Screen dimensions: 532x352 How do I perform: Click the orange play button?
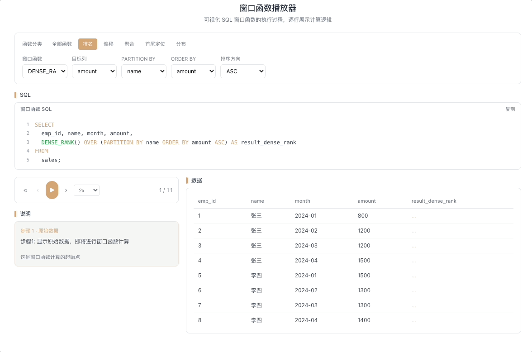[52, 190]
